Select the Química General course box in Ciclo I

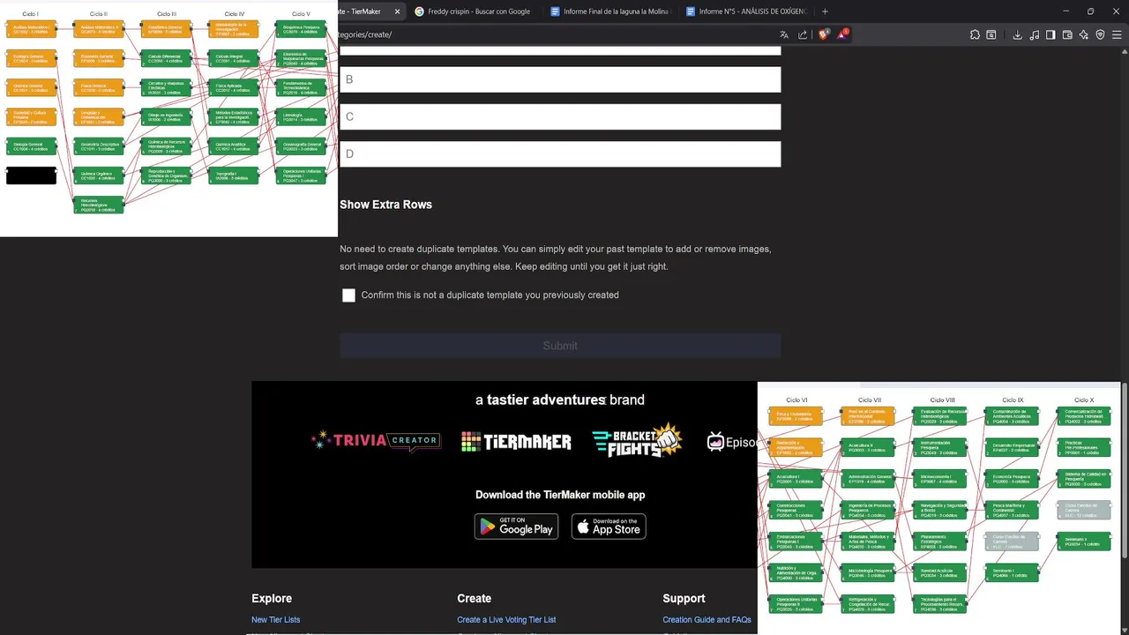[31, 87]
